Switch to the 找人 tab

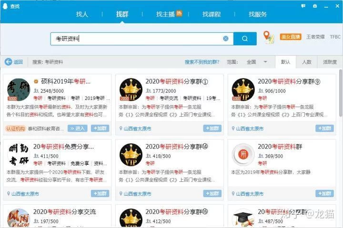82,14
